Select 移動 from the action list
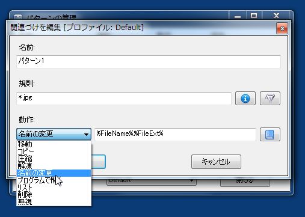The width and height of the screenshot is (305, 217). tap(54, 144)
